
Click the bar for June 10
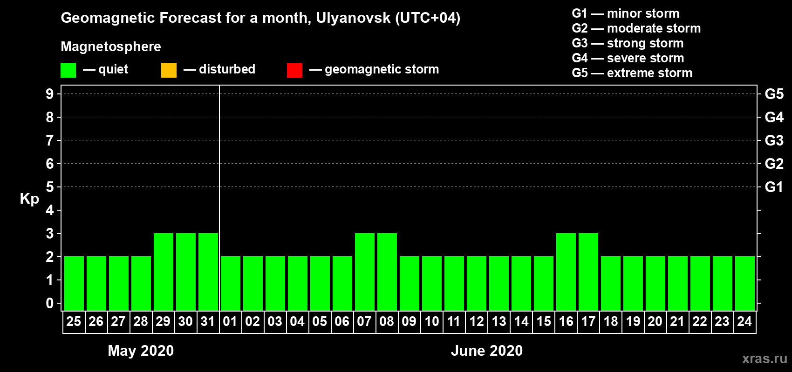click(x=432, y=283)
